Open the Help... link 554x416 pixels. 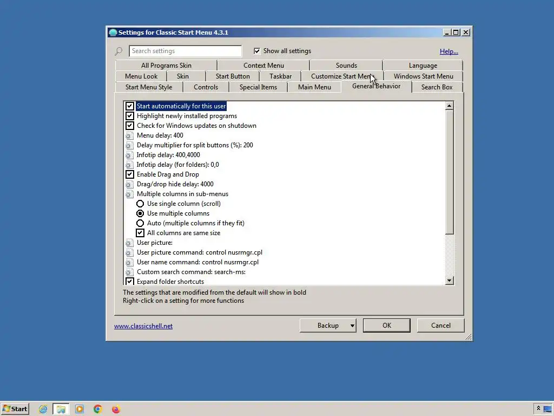(x=449, y=51)
